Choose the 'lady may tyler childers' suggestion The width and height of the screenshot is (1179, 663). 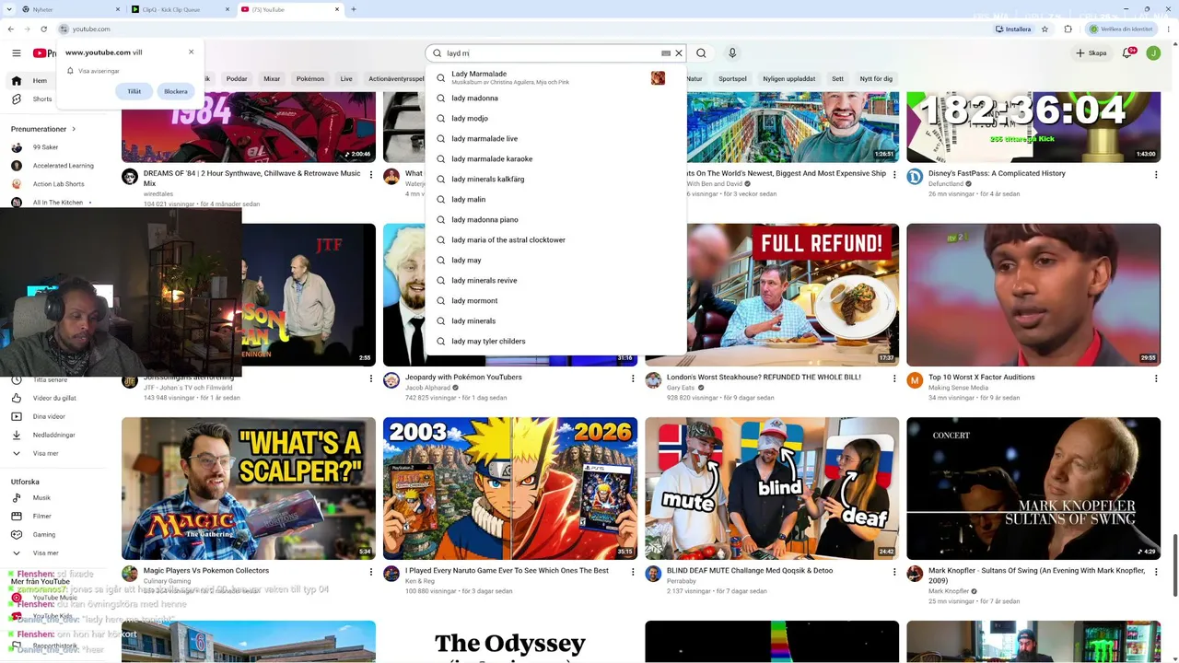click(x=555, y=342)
